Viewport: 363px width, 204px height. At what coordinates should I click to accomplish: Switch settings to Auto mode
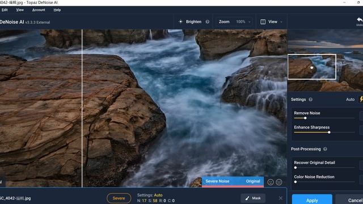click(x=350, y=100)
